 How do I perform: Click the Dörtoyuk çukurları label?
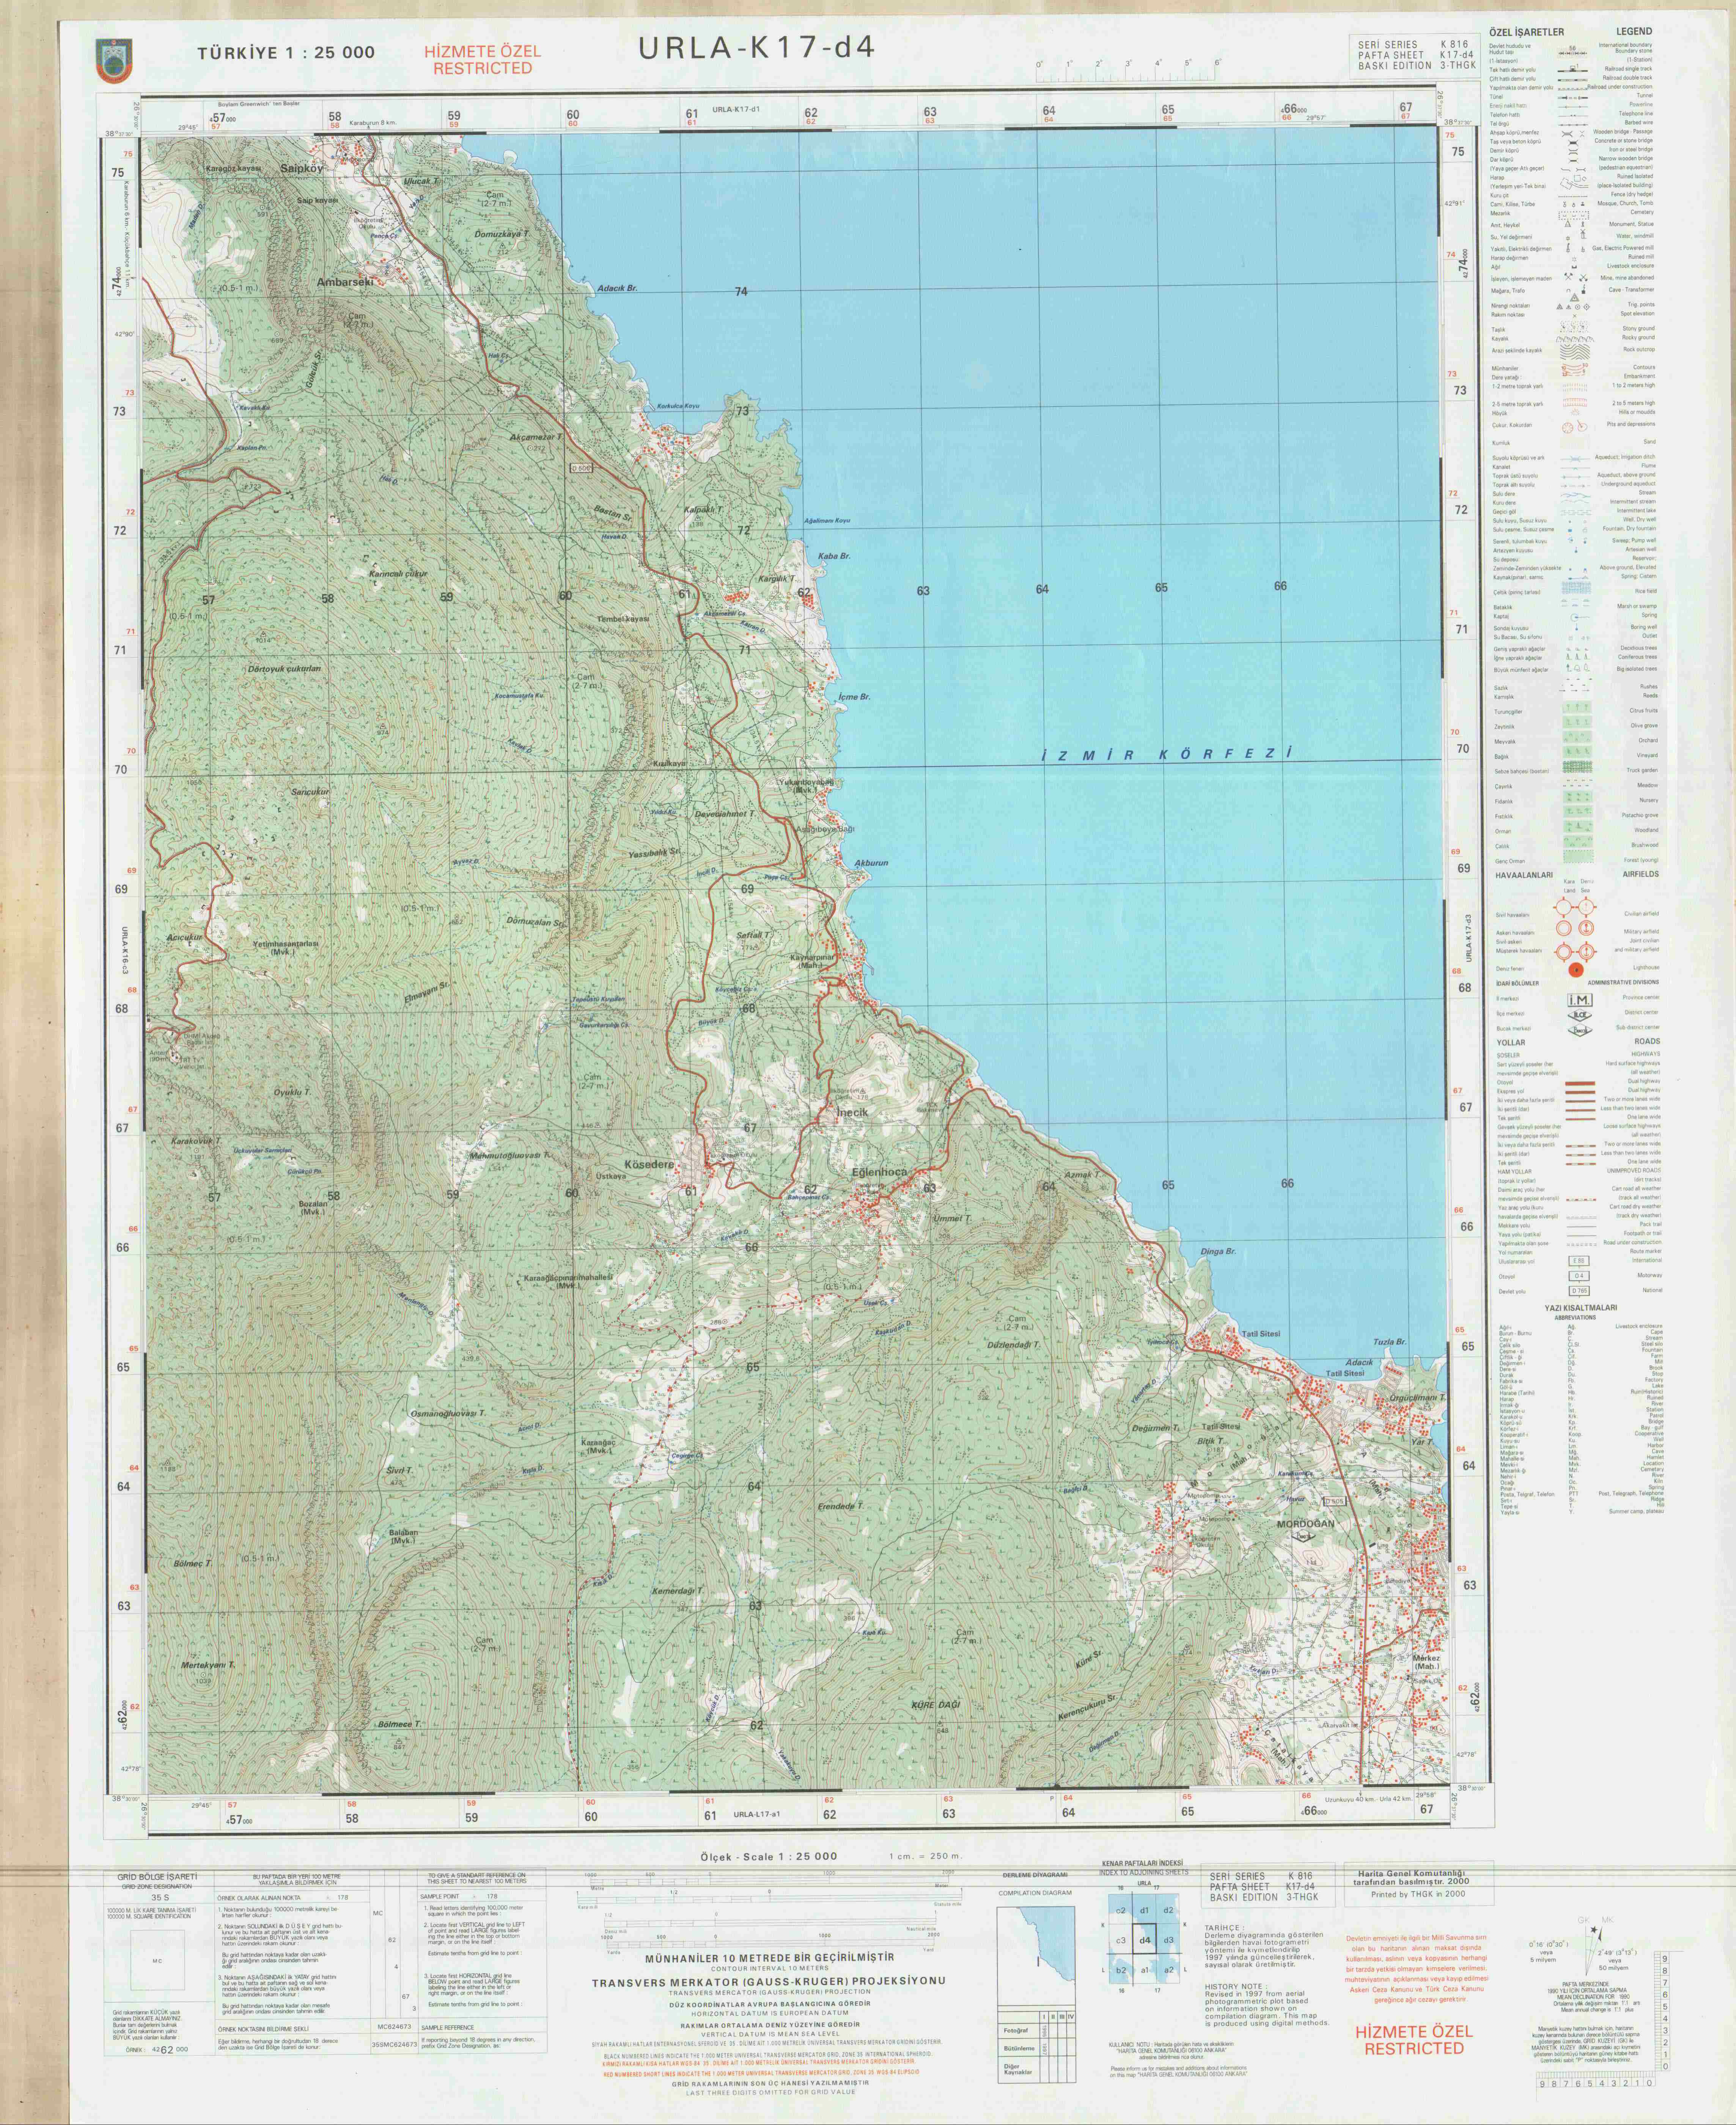point(285,669)
